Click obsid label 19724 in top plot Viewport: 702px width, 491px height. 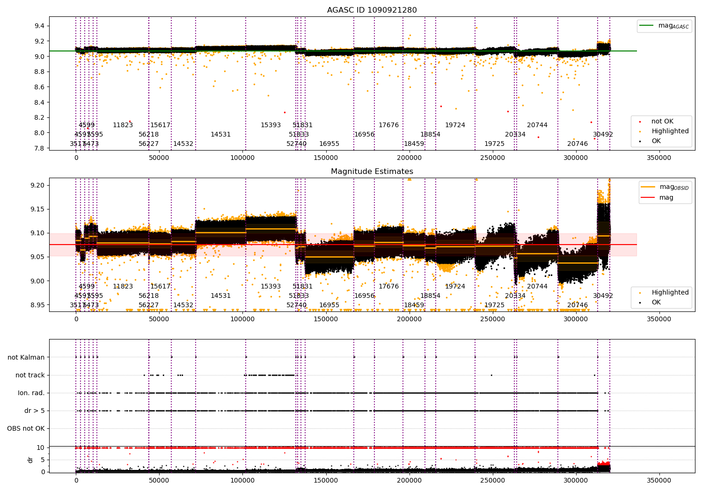[455, 125]
